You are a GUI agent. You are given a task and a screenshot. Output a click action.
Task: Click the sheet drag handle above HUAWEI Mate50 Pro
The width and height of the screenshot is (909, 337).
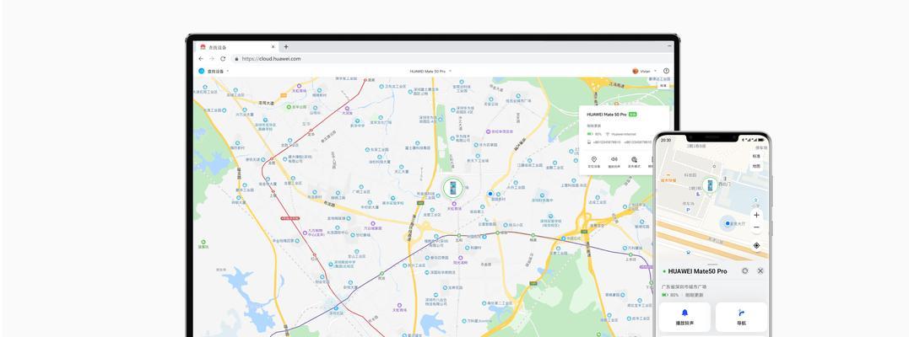pos(713,264)
